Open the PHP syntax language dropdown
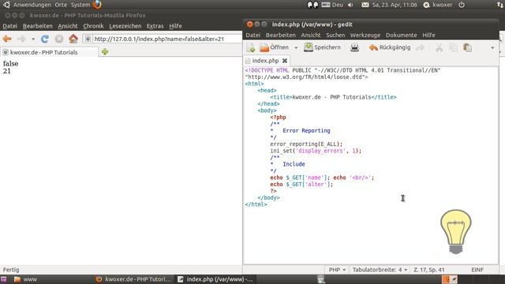 point(337,270)
